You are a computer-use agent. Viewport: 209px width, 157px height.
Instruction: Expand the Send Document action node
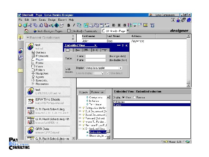point(80,115)
